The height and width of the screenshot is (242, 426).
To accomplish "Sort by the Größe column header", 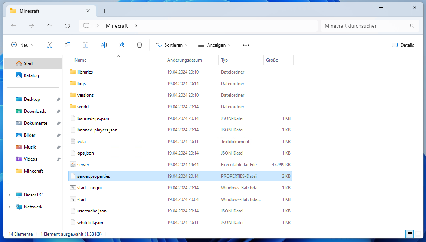I will pos(272,60).
